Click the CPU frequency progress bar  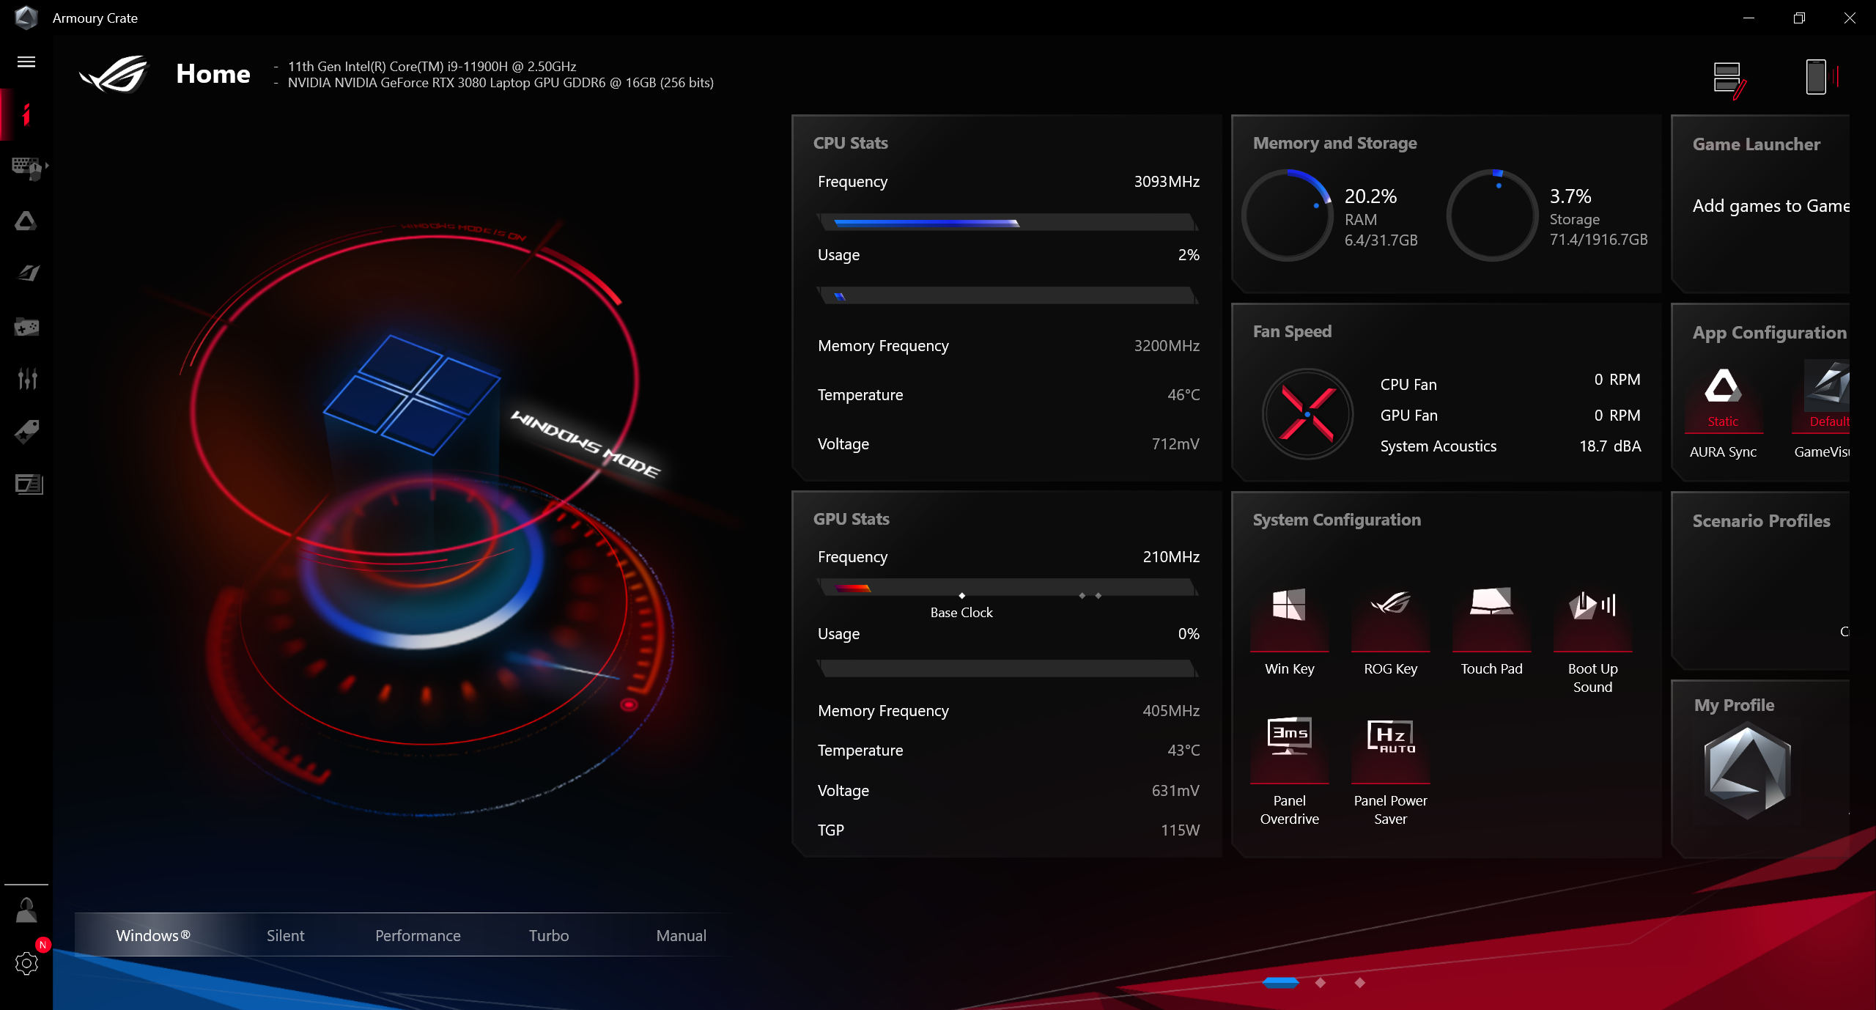point(1007,222)
